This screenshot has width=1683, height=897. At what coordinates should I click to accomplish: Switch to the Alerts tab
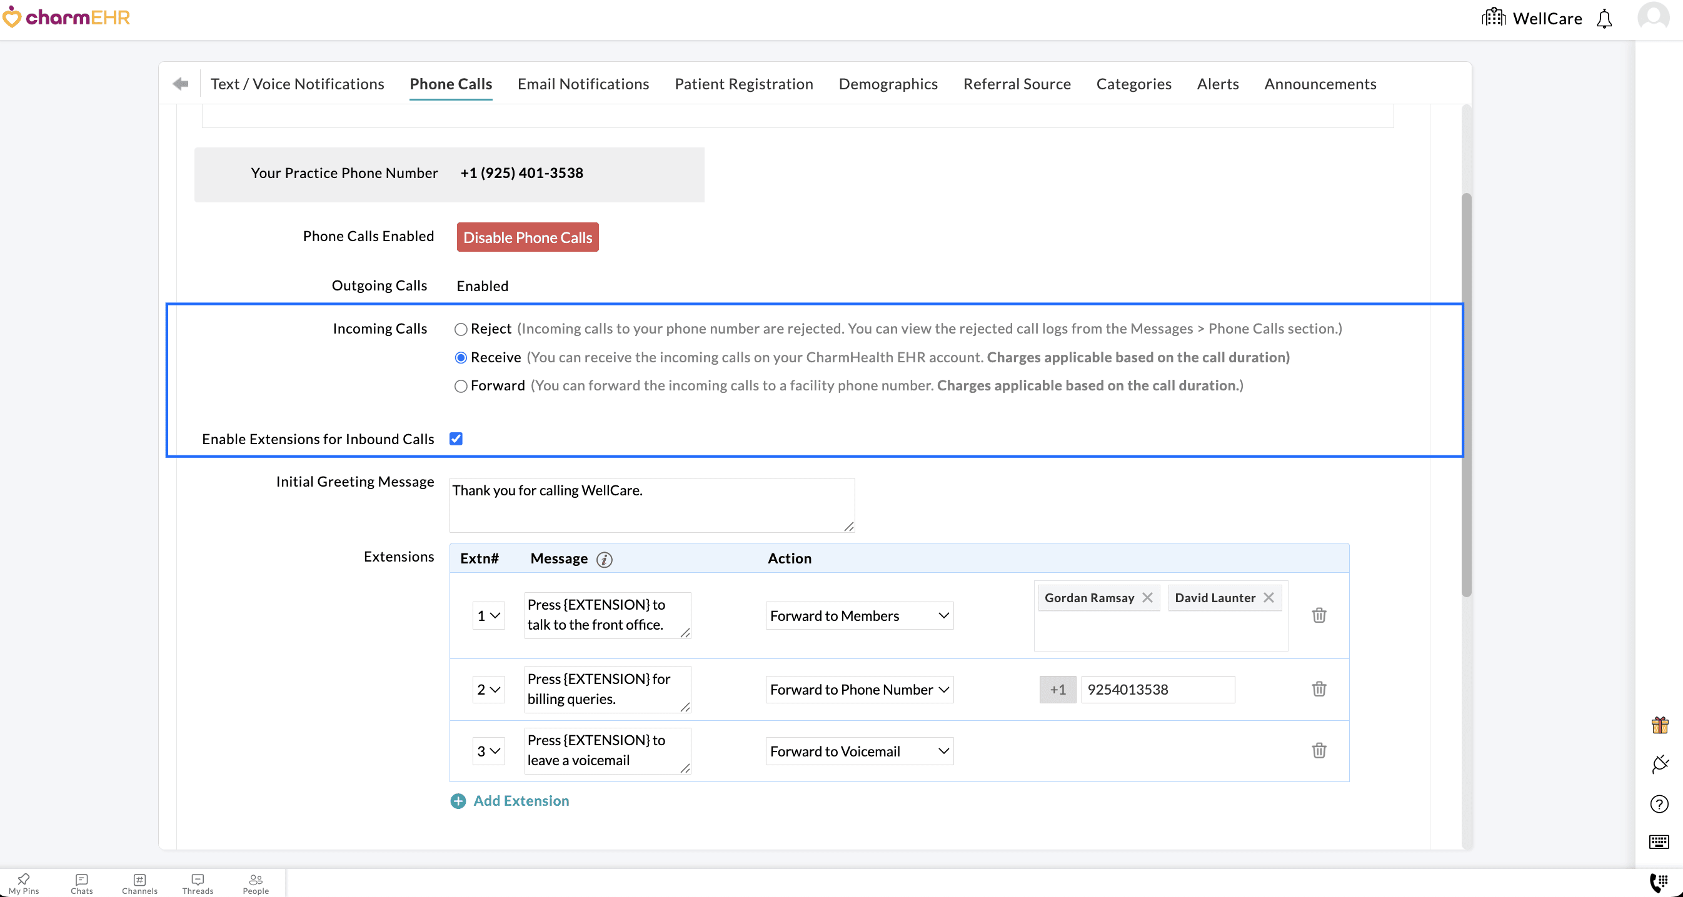pyautogui.click(x=1218, y=84)
